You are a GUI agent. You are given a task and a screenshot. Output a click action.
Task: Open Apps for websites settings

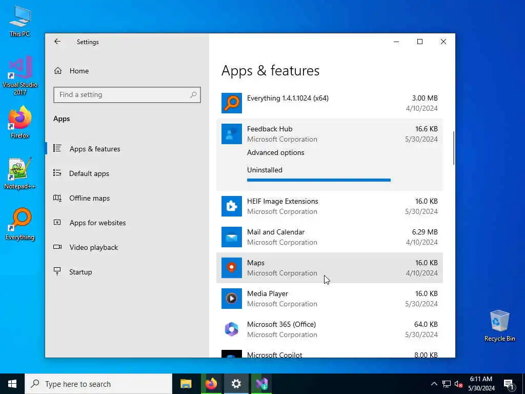point(97,223)
